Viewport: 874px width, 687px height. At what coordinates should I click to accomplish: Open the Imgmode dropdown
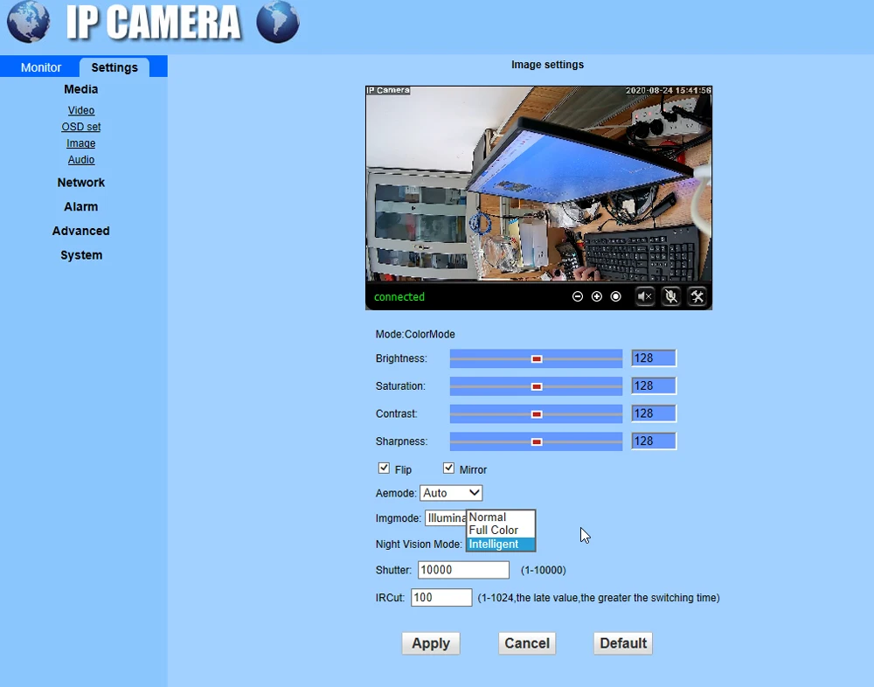click(x=446, y=518)
